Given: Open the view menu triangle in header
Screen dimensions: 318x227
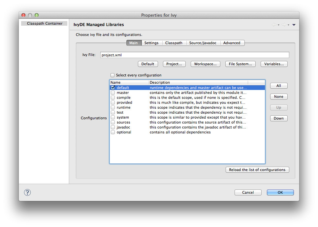Looking at the screenshot, I should pyautogui.click(x=294, y=25).
